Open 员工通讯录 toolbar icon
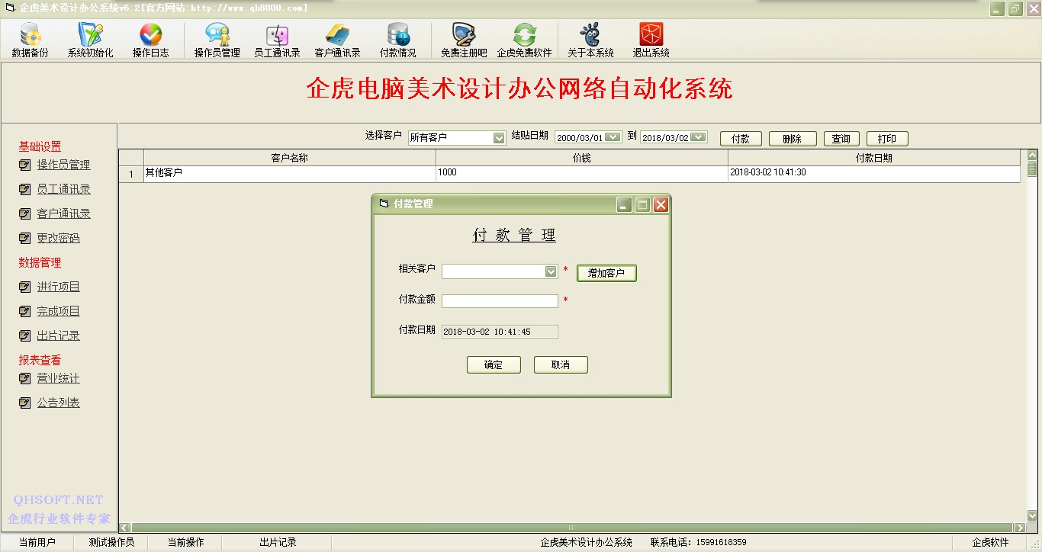This screenshot has height=552, width=1042. point(277,40)
